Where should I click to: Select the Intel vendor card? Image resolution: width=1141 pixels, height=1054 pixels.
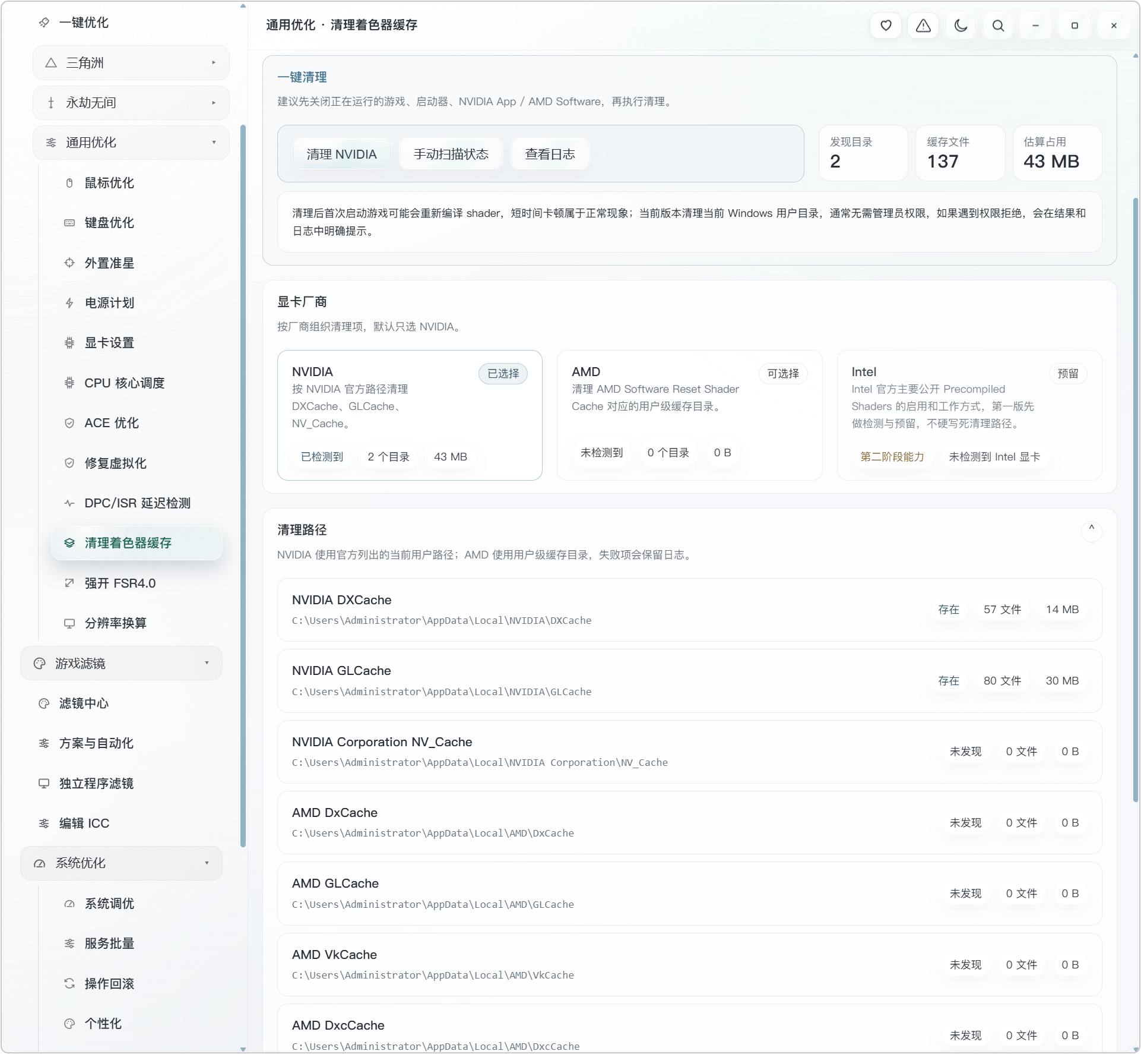click(x=969, y=415)
